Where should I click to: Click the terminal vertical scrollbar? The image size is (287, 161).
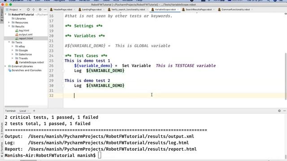pos(286,157)
